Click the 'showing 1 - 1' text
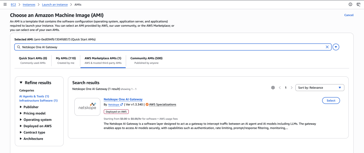The image size is (364, 153). (128, 89)
